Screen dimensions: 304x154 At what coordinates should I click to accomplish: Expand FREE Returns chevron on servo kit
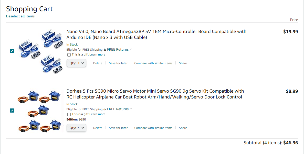(131, 109)
